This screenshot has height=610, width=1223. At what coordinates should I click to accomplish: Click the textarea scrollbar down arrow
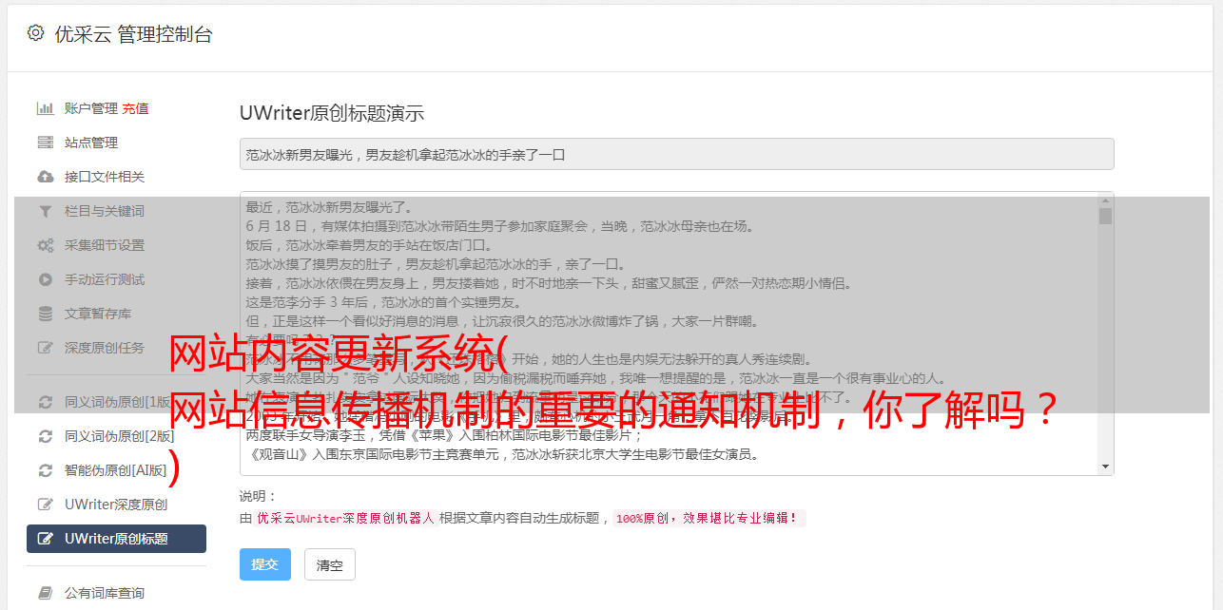pos(1105,467)
